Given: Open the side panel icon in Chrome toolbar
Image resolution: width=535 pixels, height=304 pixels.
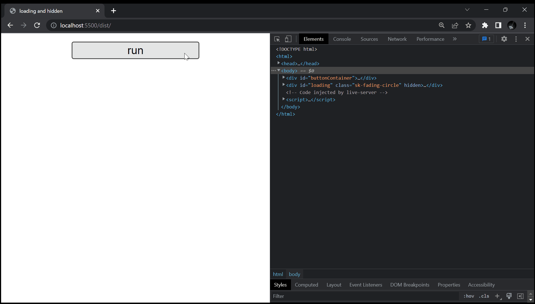Looking at the screenshot, I should [498, 25].
